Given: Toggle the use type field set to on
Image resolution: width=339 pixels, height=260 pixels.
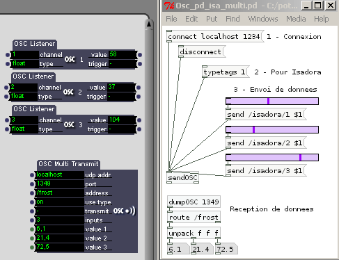Looking at the screenshot, I should click(59, 202).
